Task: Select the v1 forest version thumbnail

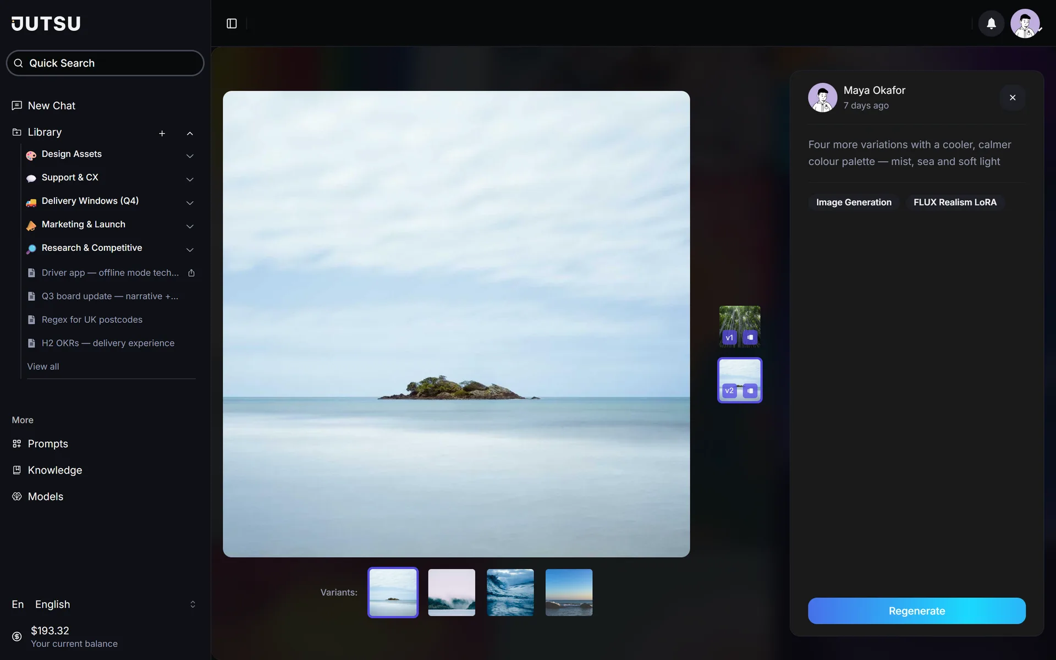Action: tap(740, 327)
